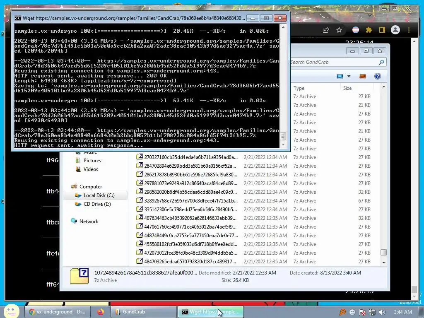Open CD Drive (E:) in navigation pane
Screen dimensions: 424x318
(97, 204)
